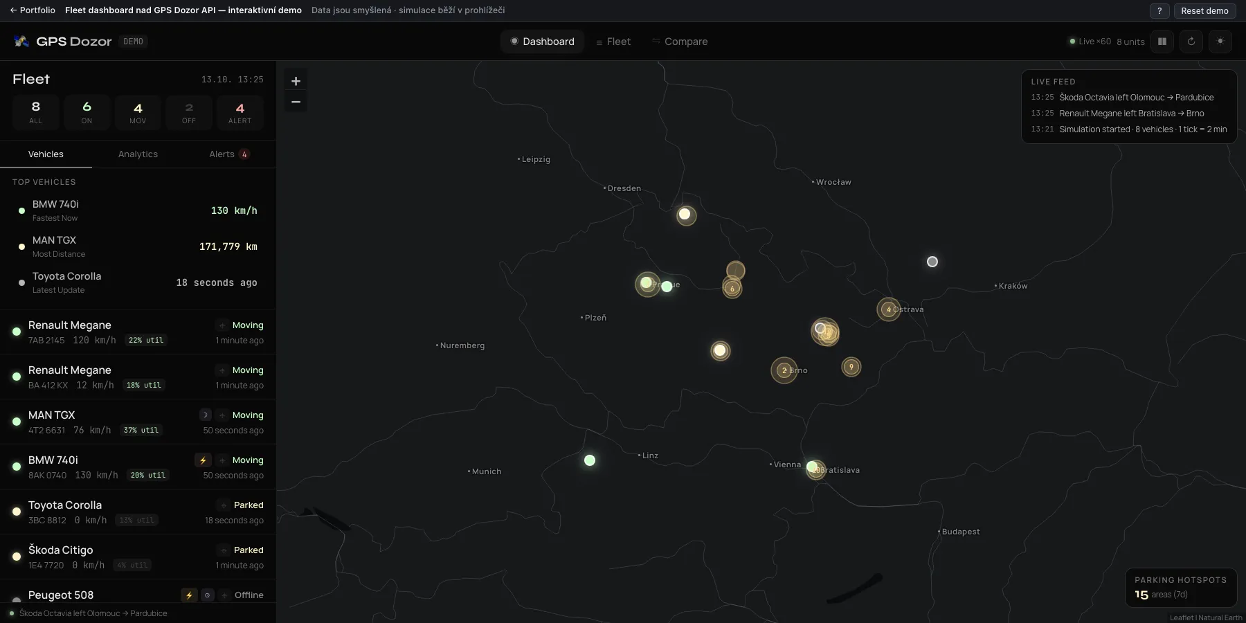This screenshot has height=623, width=1246.
Task: Open the Compare tab
Action: click(679, 42)
